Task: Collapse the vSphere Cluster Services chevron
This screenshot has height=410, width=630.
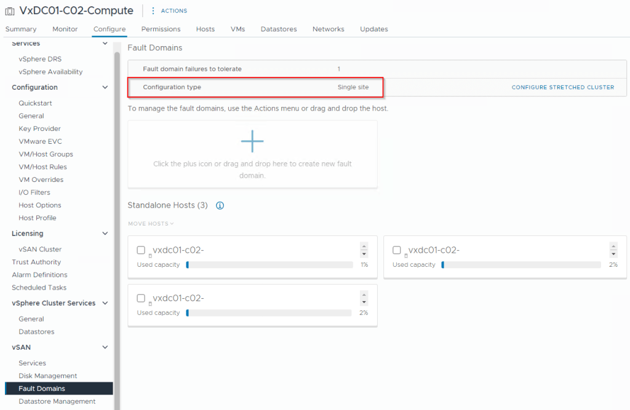Action: click(x=105, y=303)
